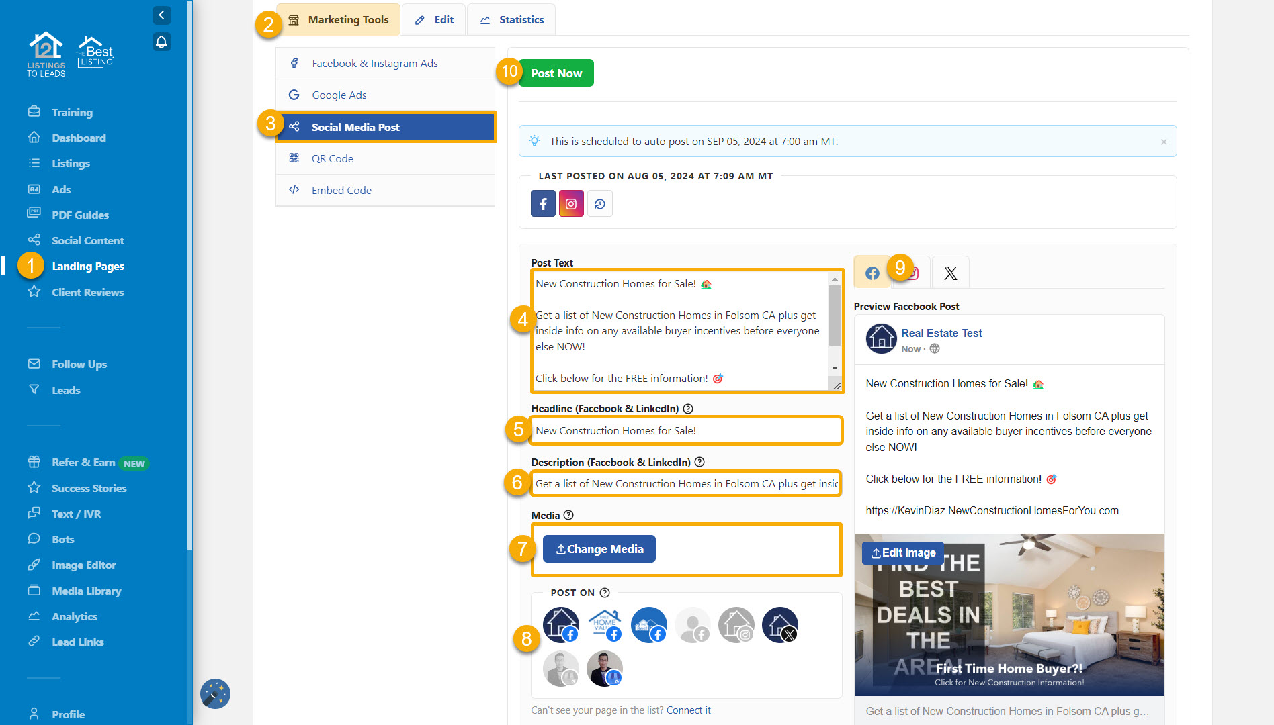Click the Media help question icon
Image resolution: width=1274 pixels, height=725 pixels.
tap(568, 515)
